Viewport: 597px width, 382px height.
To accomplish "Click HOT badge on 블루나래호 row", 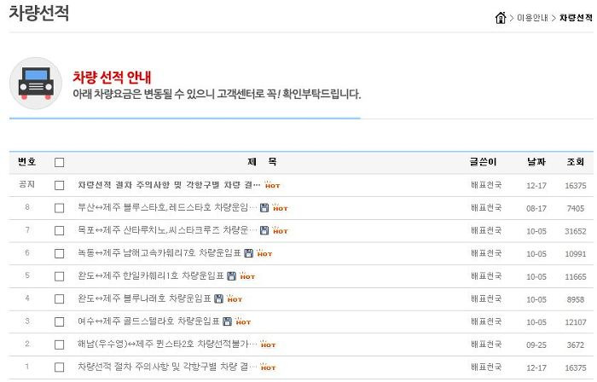I will (x=235, y=299).
